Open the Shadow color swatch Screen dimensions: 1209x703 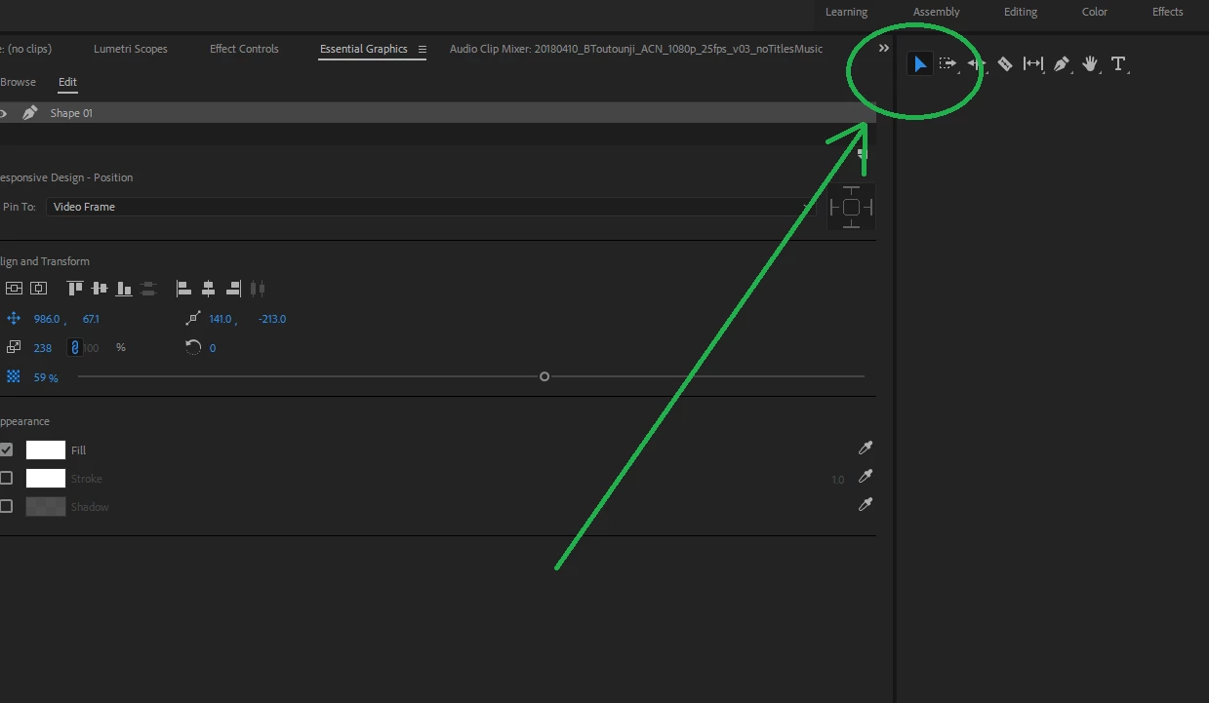[x=45, y=506]
